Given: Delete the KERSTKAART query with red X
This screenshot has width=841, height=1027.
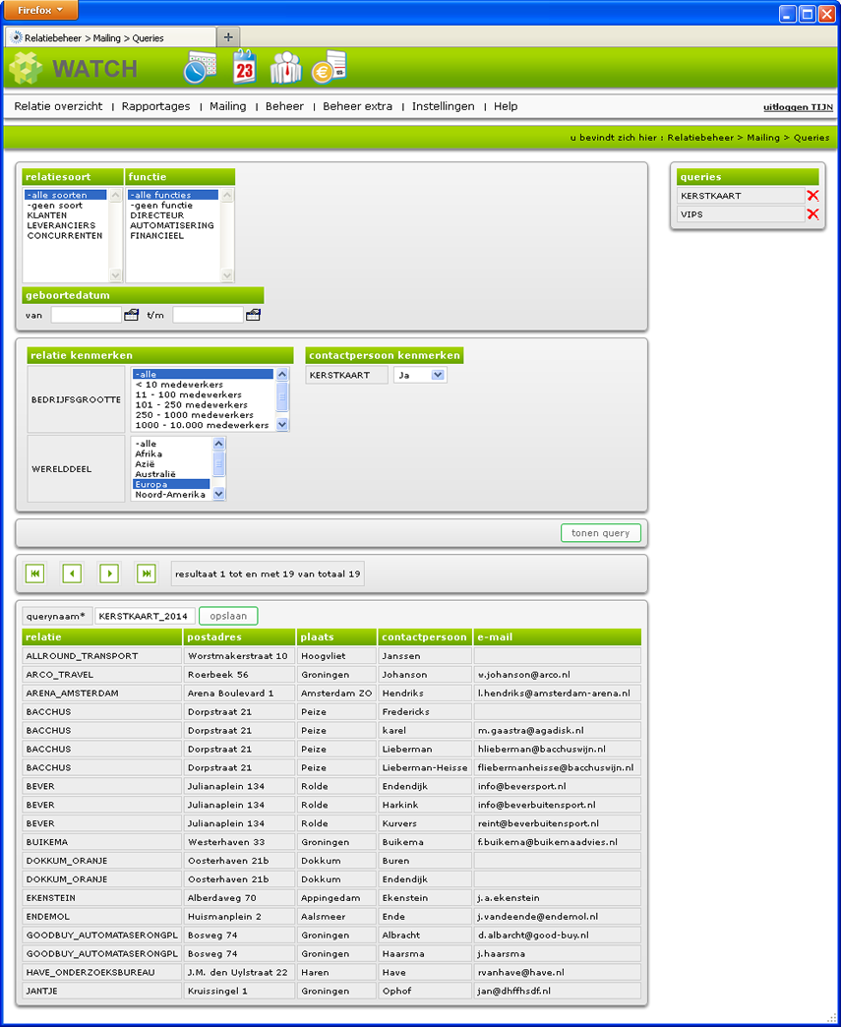Looking at the screenshot, I should click(x=812, y=195).
